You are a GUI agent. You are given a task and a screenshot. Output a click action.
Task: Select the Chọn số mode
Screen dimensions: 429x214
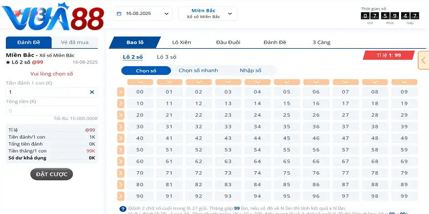(x=146, y=71)
